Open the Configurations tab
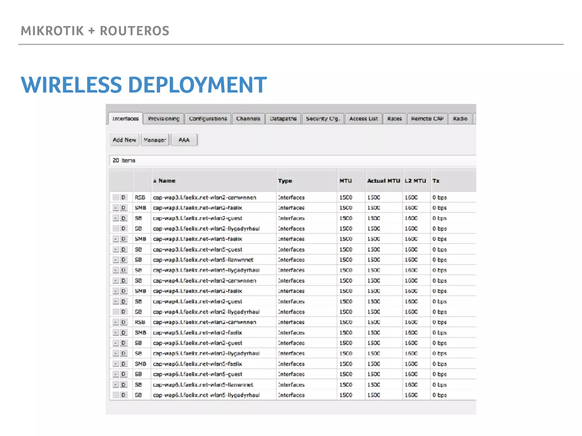This screenshot has height=436, width=582. click(x=208, y=119)
